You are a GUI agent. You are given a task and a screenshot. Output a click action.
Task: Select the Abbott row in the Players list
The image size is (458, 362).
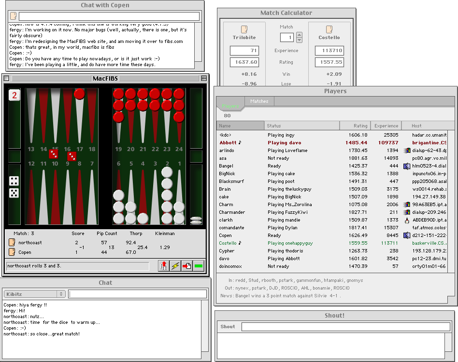coord(332,143)
